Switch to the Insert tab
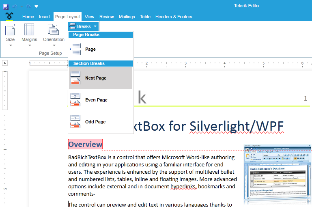312x207 pixels. tap(44, 17)
